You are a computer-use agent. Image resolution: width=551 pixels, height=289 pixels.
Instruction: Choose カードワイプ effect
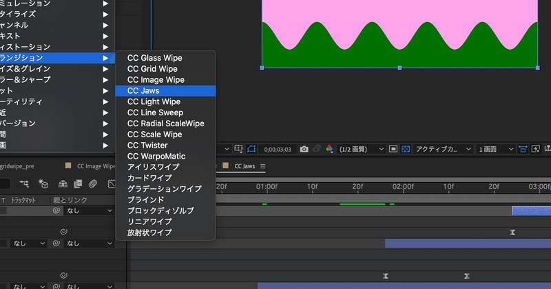[165, 178]
